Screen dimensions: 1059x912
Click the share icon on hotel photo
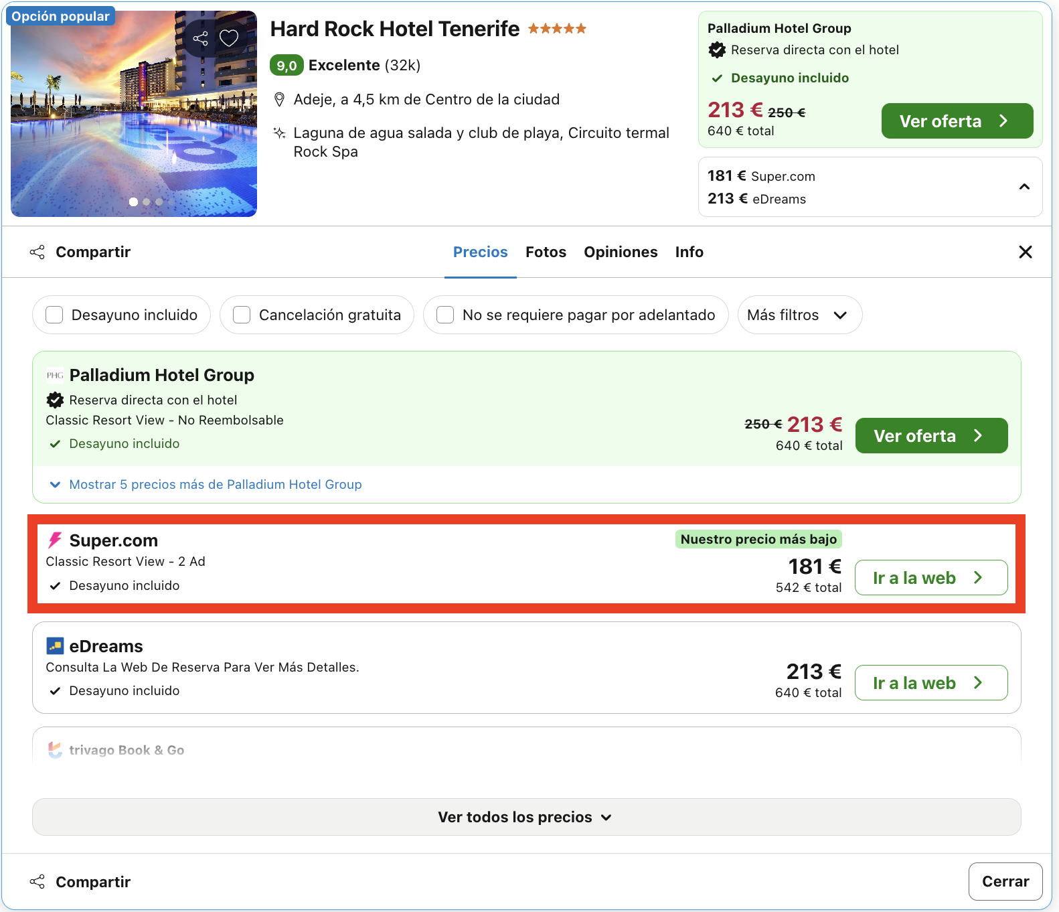click(201, 38)
